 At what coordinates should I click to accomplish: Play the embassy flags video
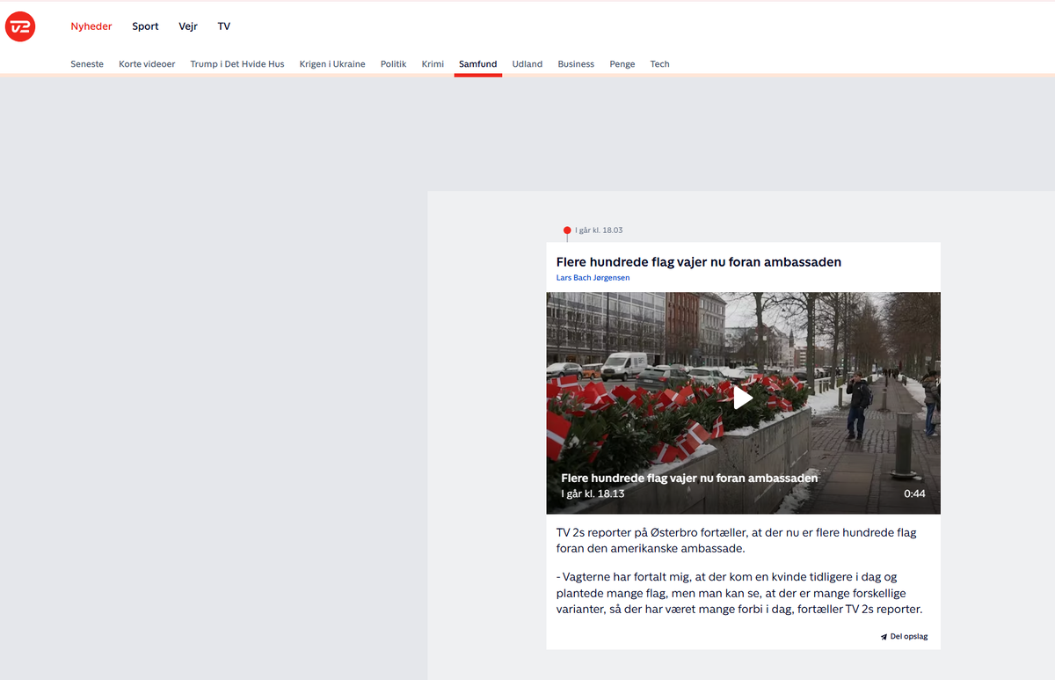pyautogui.click(x=743, y=398)
